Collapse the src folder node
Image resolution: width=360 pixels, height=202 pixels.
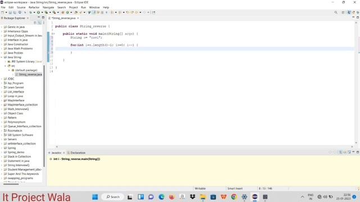pos(5,66)
